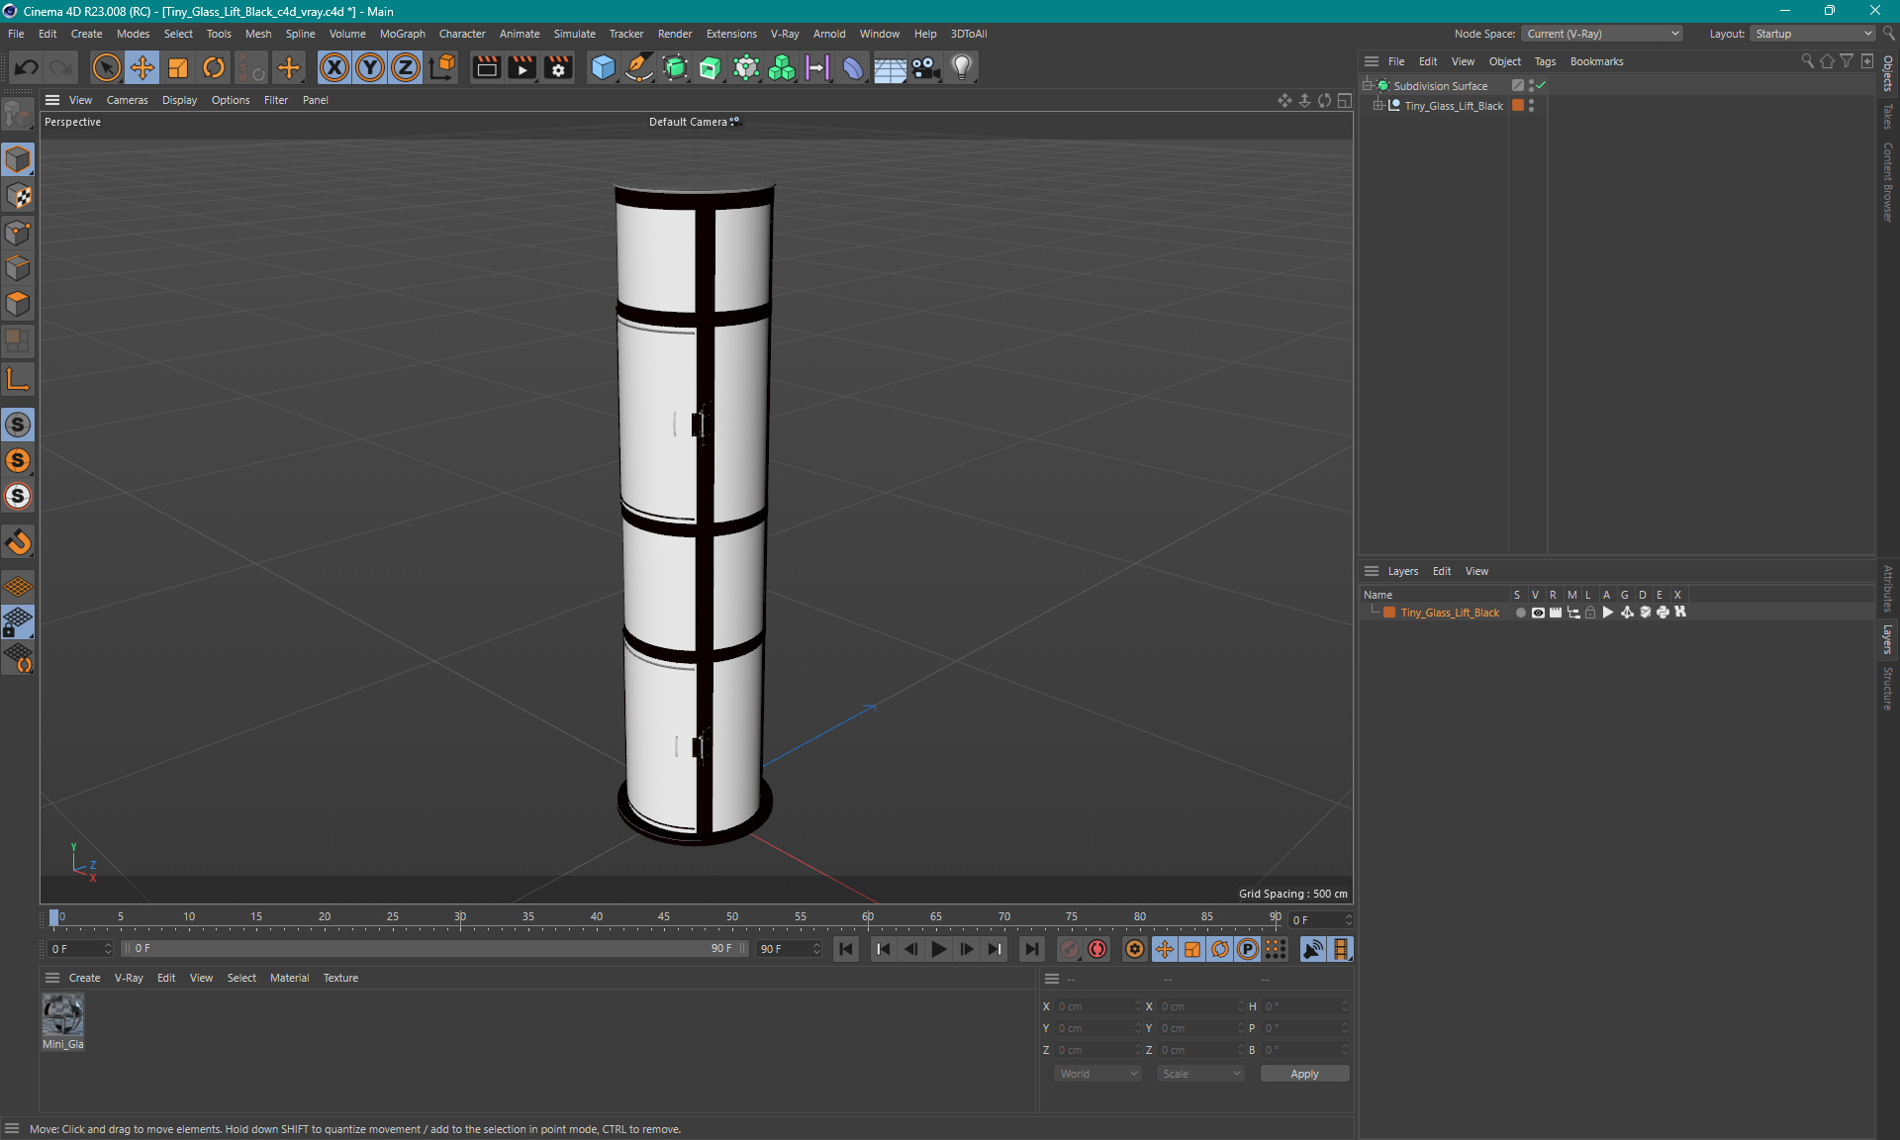
Task: Add a Camera object
Action: tap(926, 67)
